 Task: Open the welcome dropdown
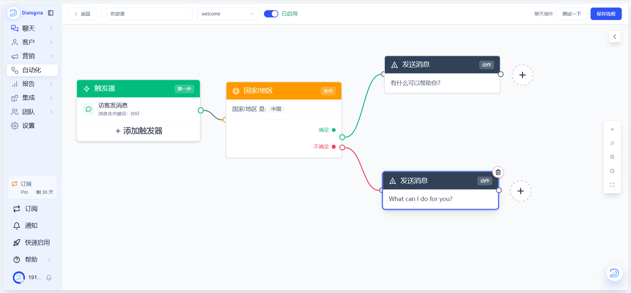click(x=228, y=14)
